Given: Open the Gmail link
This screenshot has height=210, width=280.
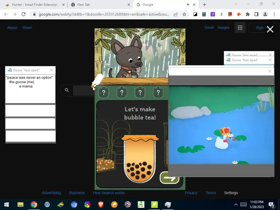Looking at the screenshot, I should click(x=209, y=28).
